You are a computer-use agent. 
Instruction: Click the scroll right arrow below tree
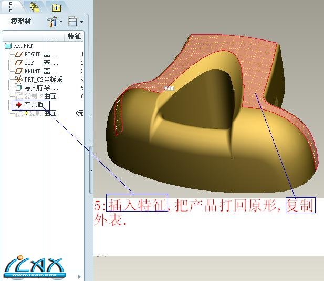[x=80, y=276]
